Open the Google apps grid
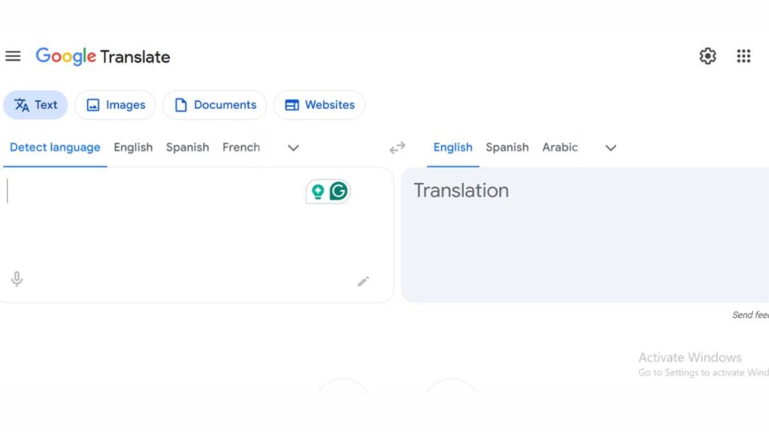Screen dimensions: 769x432 click(743, 56)
